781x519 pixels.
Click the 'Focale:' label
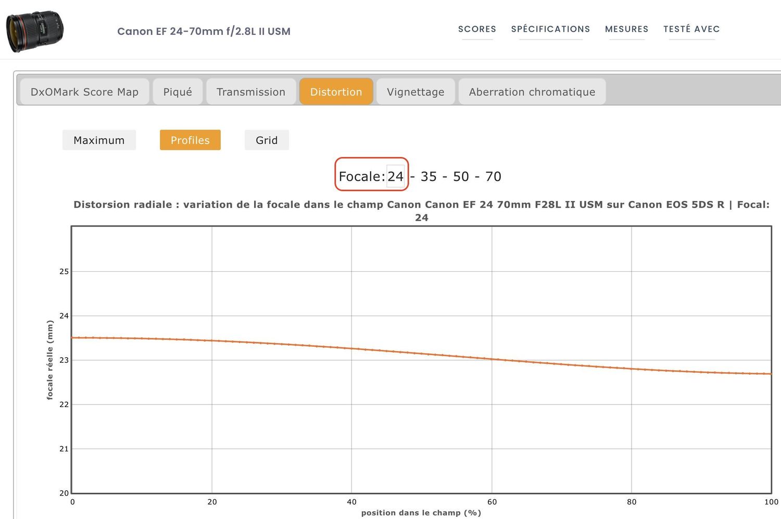tap(362, 176)
